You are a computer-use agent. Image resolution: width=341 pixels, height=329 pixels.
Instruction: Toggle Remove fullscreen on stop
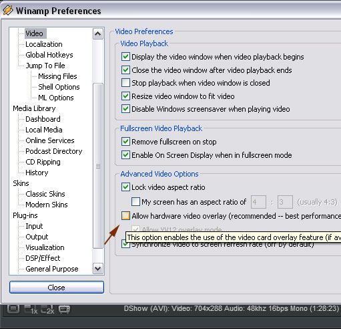click(x=125, y=142)
